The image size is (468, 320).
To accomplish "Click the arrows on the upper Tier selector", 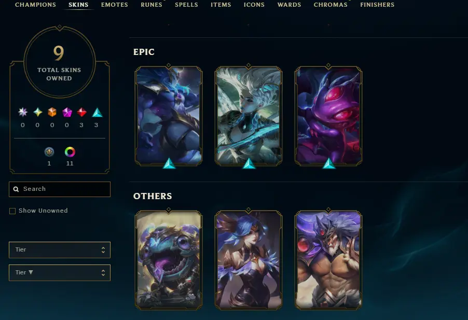I will [x=103, y=250].
